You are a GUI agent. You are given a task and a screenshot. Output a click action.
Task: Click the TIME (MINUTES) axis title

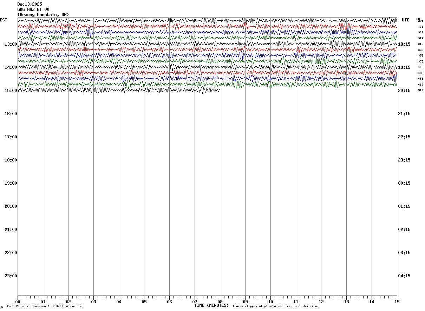point(211,305)
